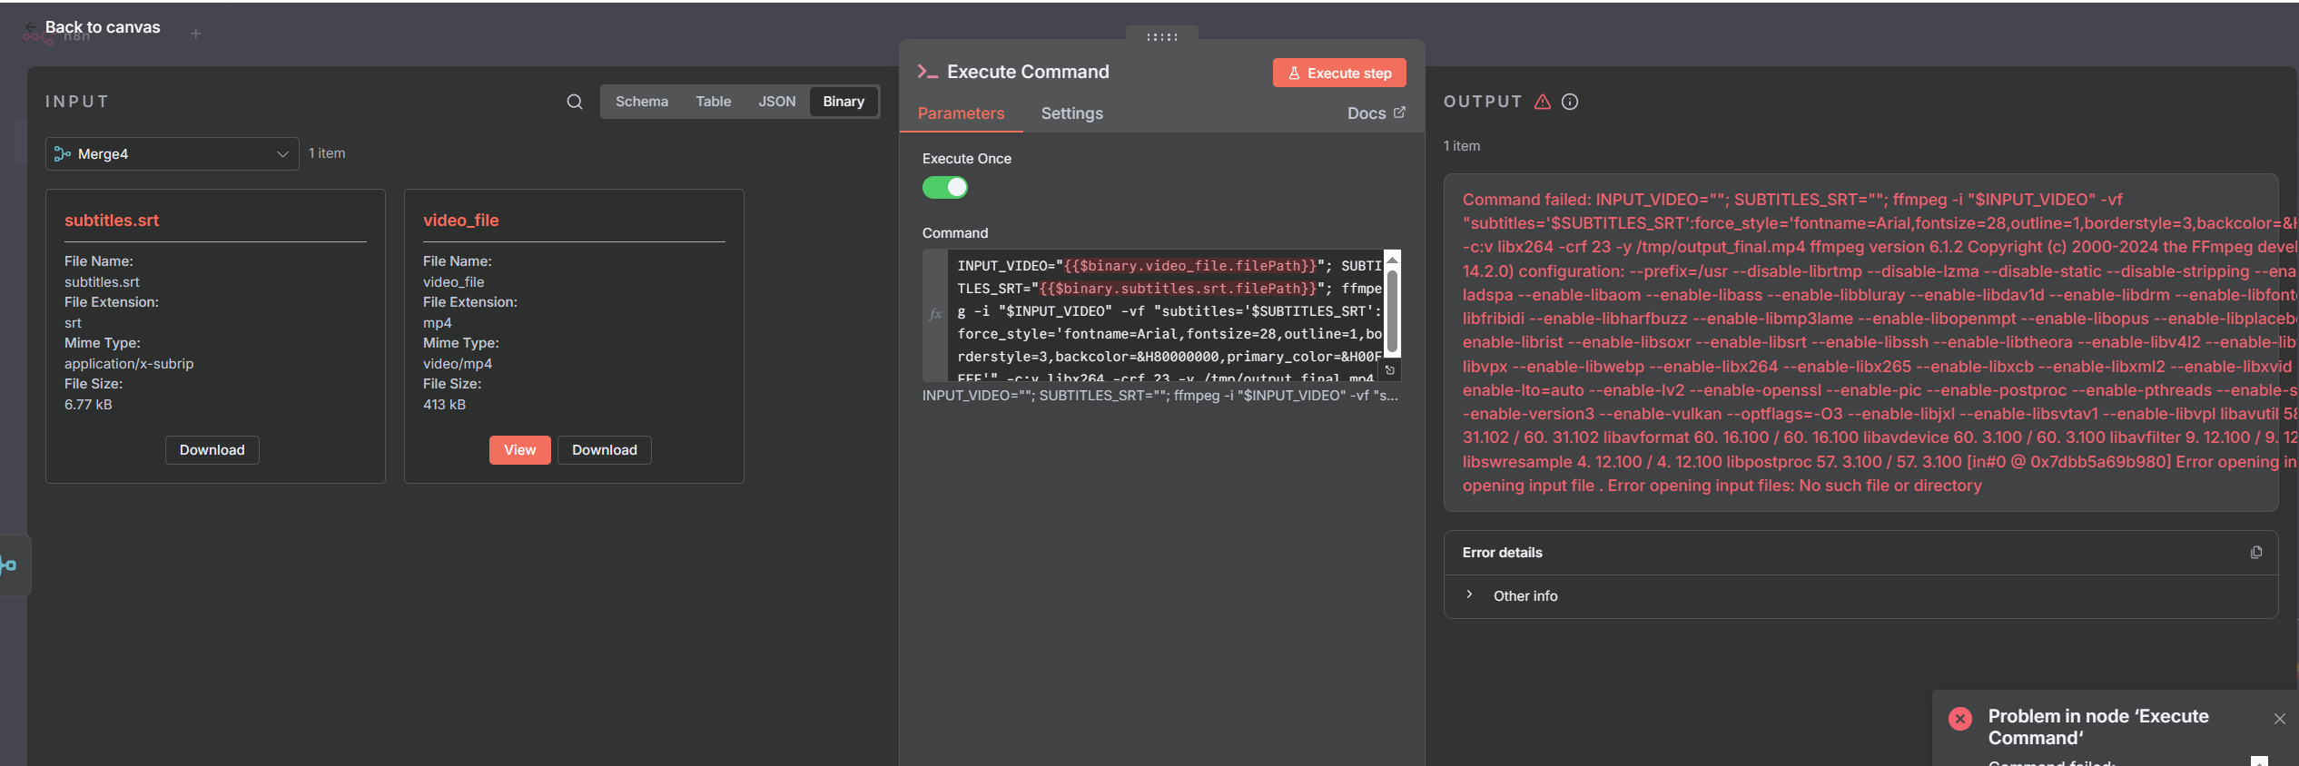Click the plus icon near the top-left
The image size is (2299, 766).
pyautogui.click(x=195, y=34)
